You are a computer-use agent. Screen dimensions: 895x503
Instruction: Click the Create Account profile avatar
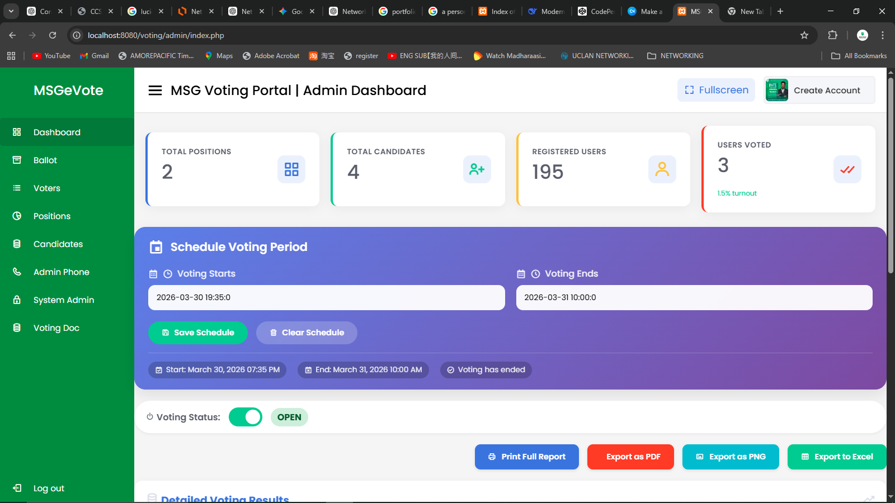777,90
